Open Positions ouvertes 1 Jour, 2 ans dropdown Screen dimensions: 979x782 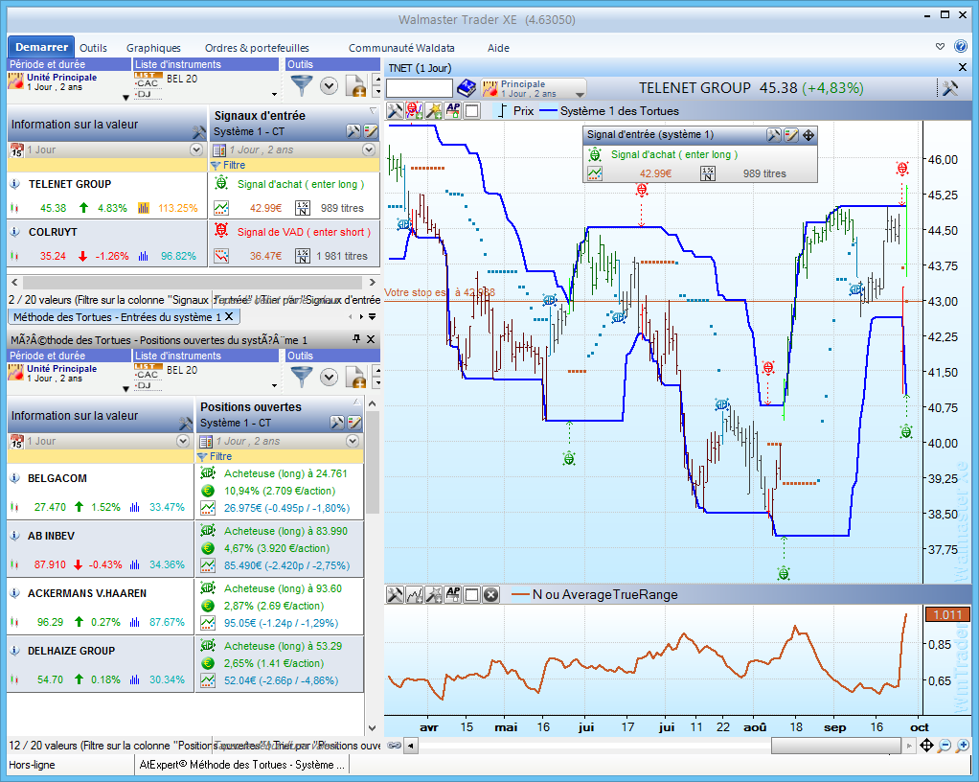pos(353,441)
